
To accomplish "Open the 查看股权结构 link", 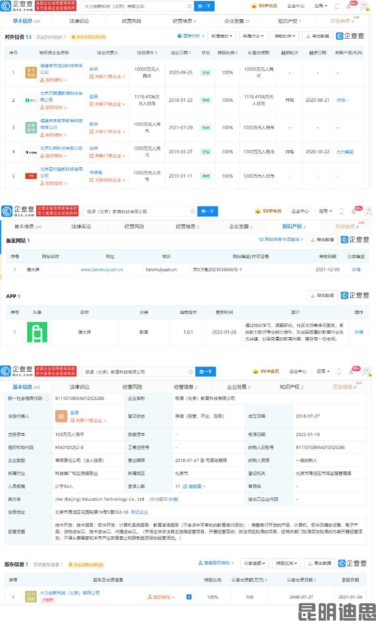I will click(217, 563).
